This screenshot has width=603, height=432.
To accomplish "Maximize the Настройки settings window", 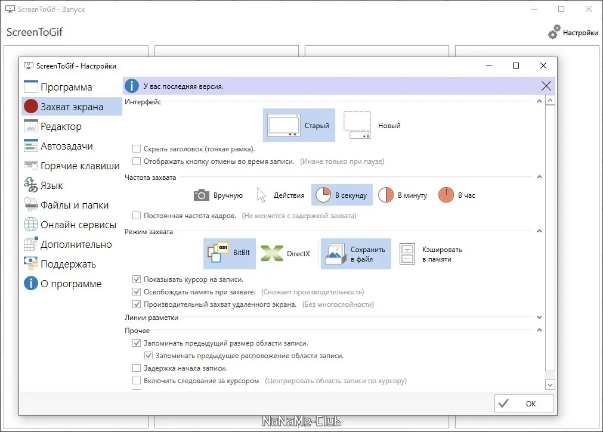I will [516, 66].
